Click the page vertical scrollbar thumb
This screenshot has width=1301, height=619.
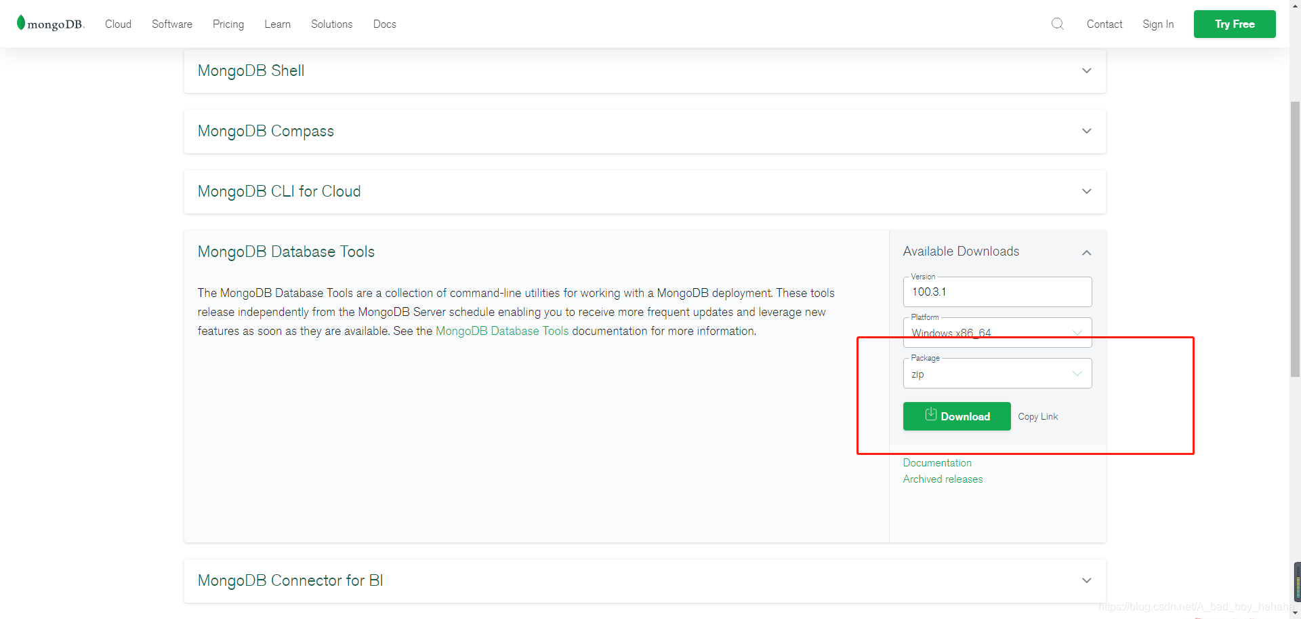[1295, 239]
